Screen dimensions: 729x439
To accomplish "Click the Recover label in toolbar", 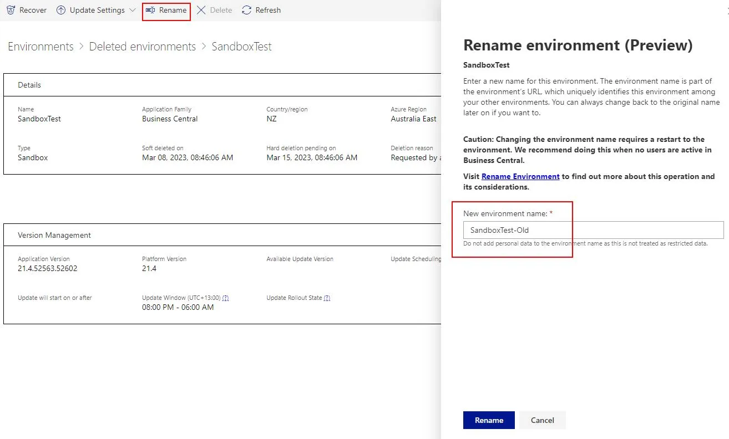I will pos(33,10).
